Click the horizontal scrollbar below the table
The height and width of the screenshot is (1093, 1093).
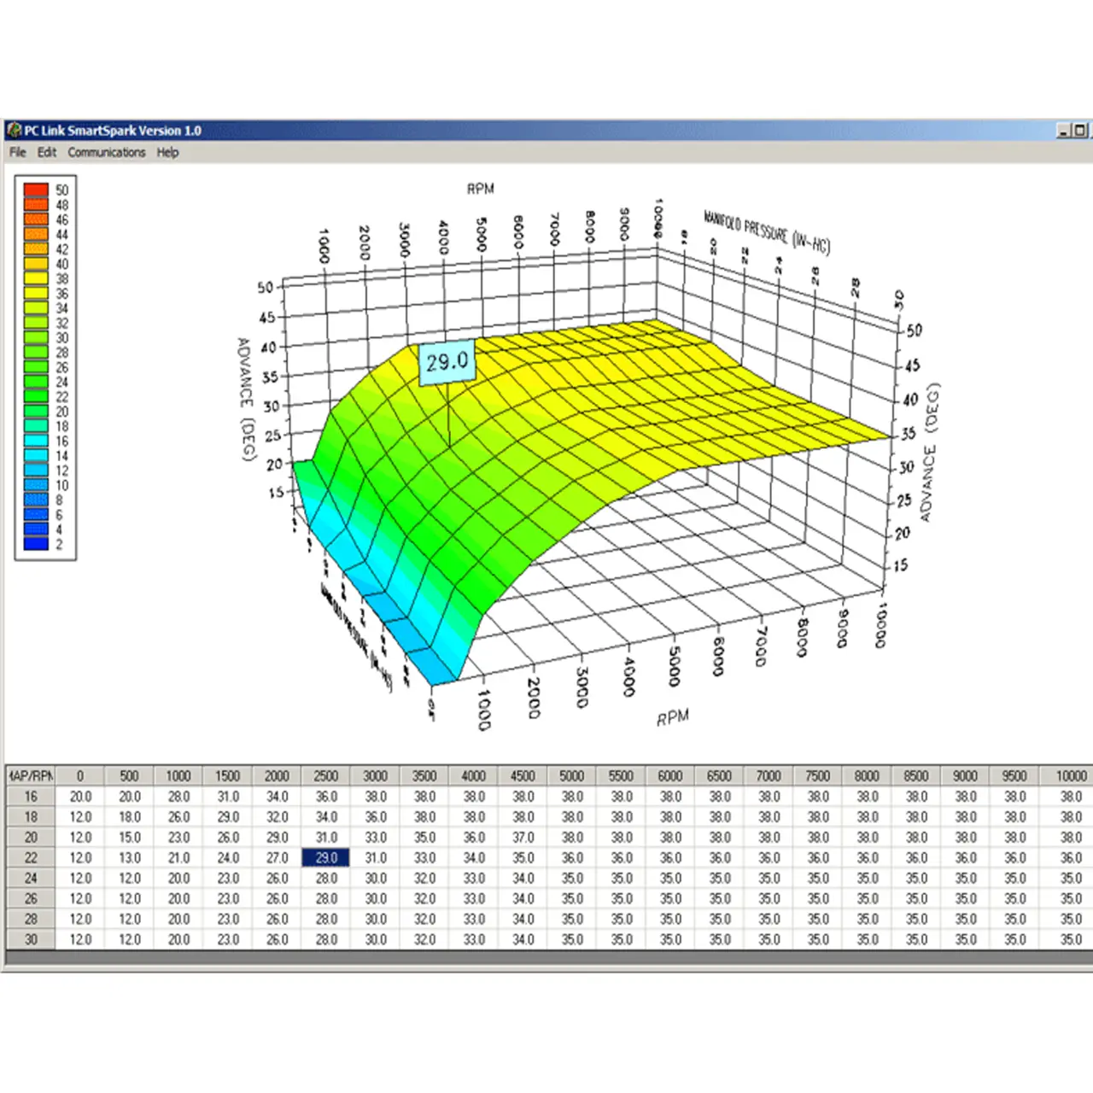coord(546,958)
